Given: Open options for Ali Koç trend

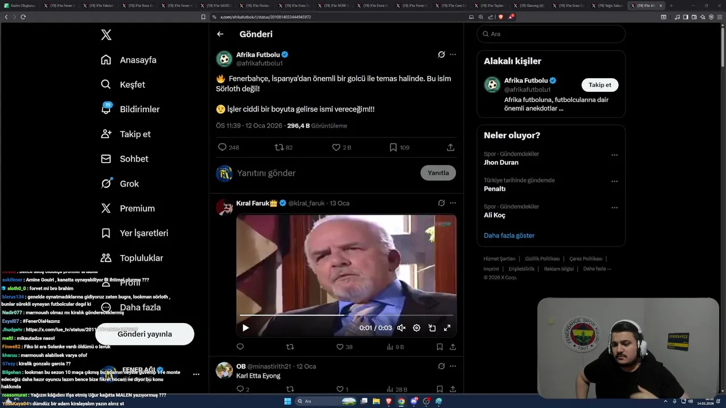Looking at the screenshot, I should tap(614, 207).
